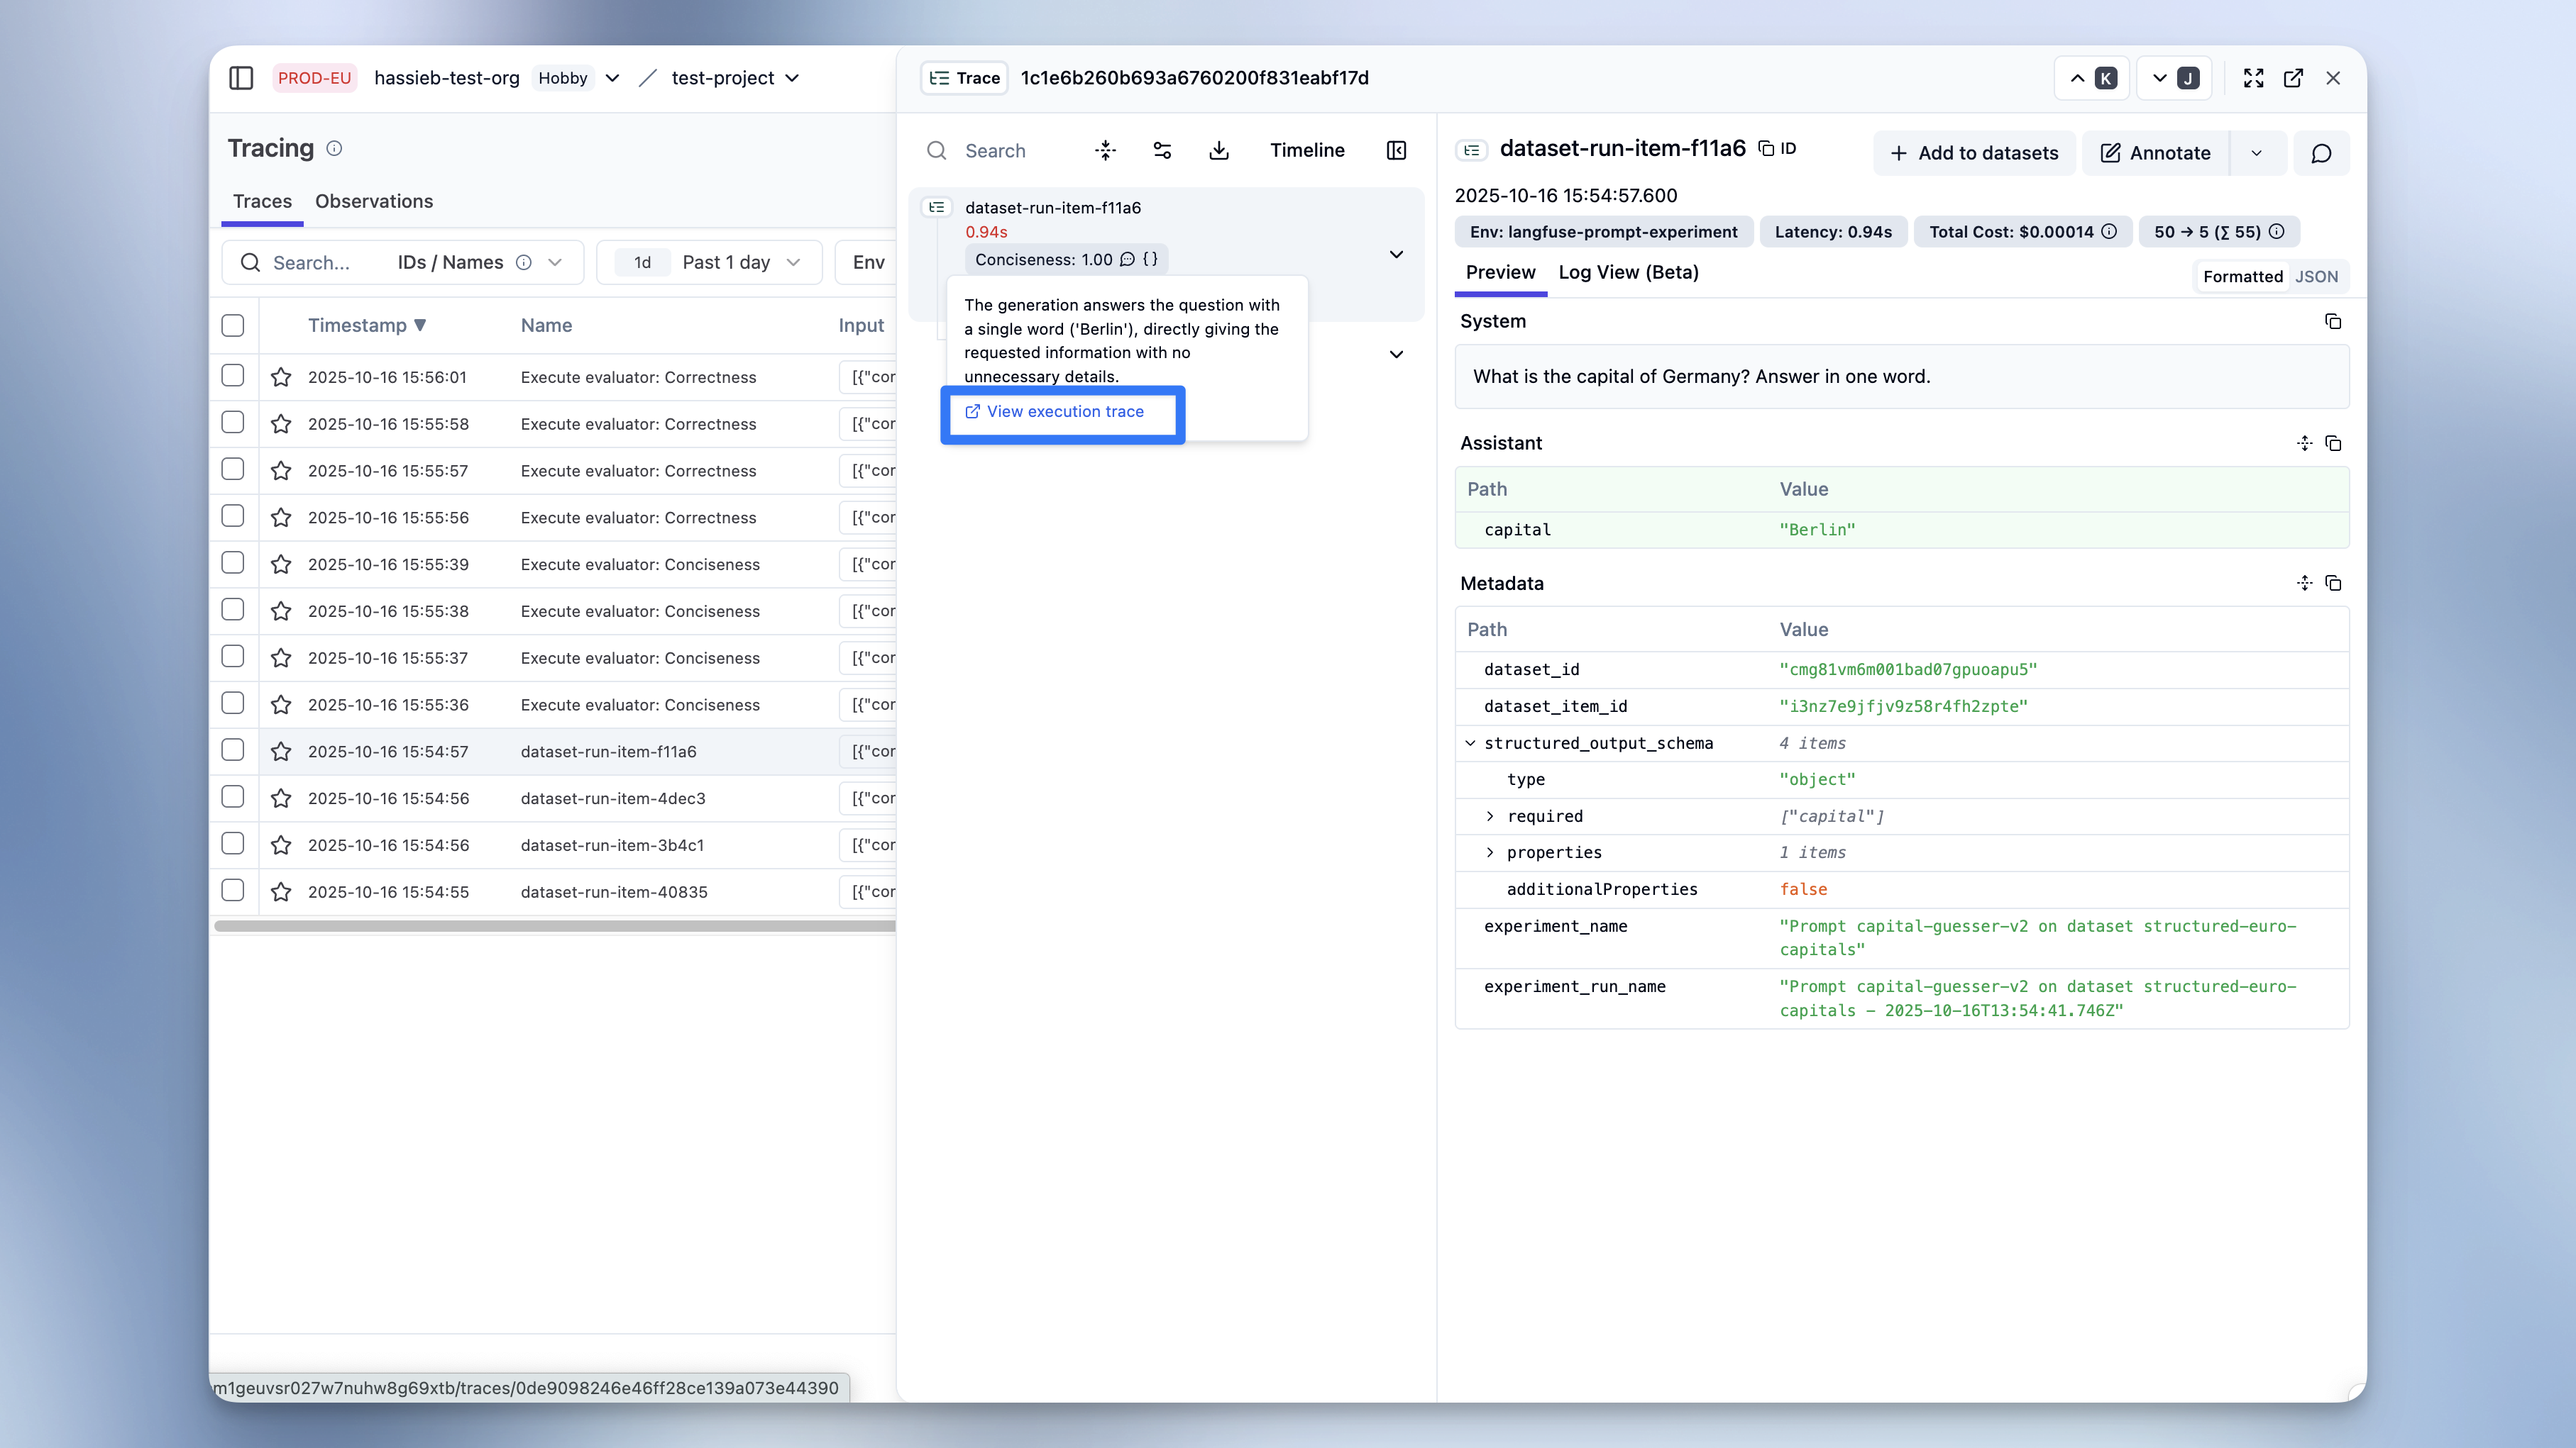Open trace in new tab icon
The width and height of the screenshot is (2576, 1448).
2293,78
